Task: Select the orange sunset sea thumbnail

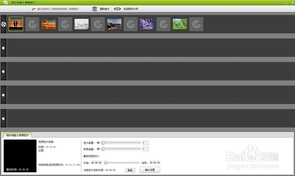Action: point(49,24)
